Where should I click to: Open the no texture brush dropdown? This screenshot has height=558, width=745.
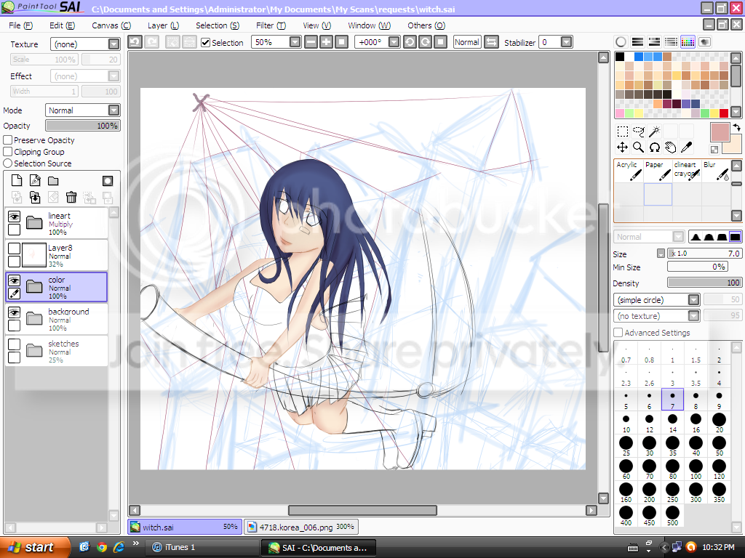693,316
